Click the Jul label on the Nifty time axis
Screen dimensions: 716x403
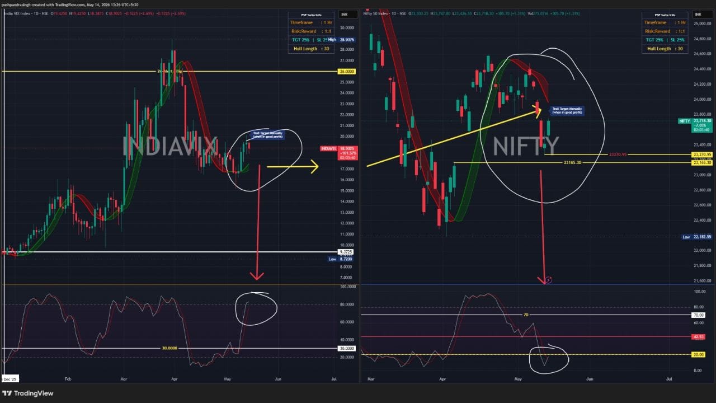pyautogui.click(x=670, y=379)
